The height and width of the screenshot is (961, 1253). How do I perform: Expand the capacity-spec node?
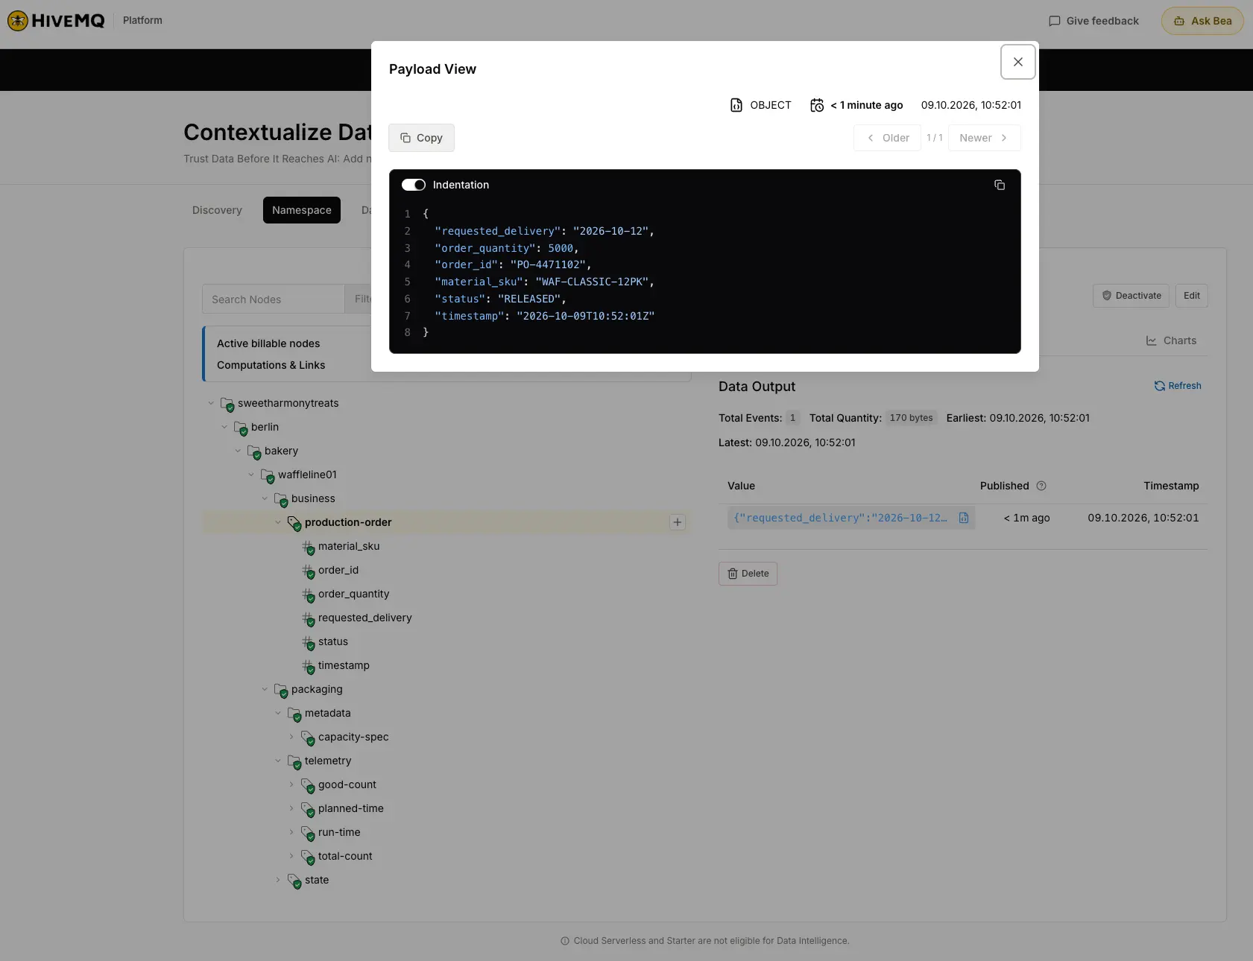pos(291,737)
